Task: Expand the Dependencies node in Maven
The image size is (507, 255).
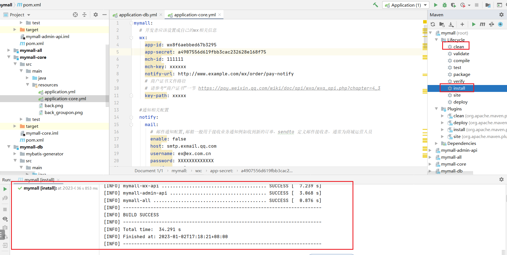Action: (x=436, y=143)
